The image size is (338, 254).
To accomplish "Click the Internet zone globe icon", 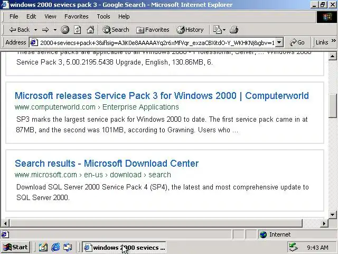I will click(263, 234).
